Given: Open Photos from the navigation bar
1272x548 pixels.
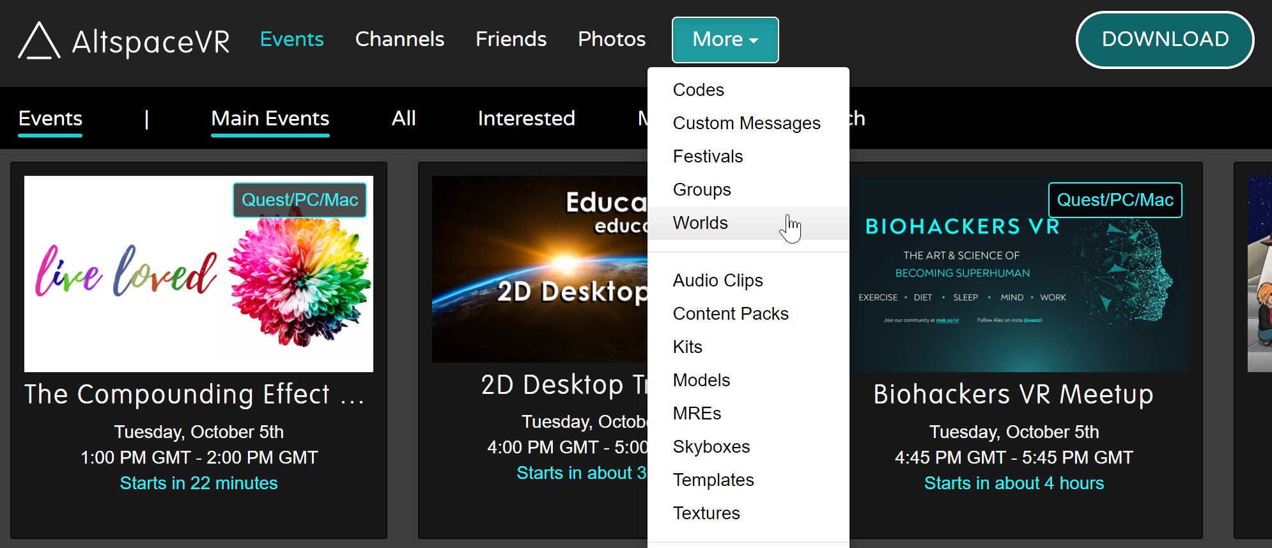Looking at the screenshot, I should (612, 40).
